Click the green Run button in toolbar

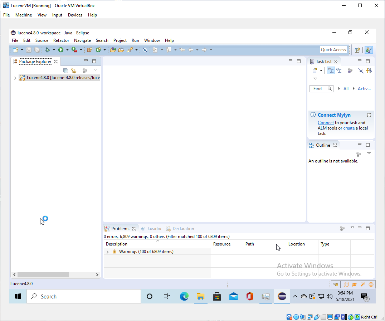(61, 50)
